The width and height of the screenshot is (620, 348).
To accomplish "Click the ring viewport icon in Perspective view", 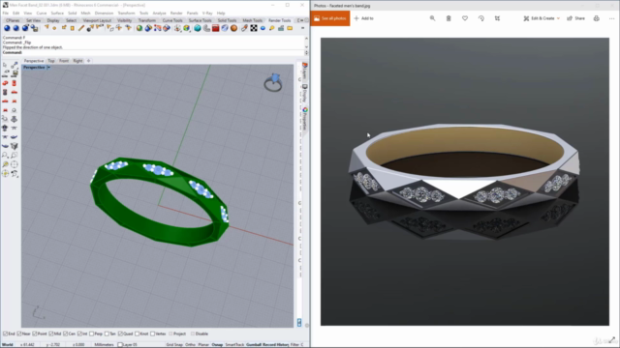I will click(x=273, y=82).
